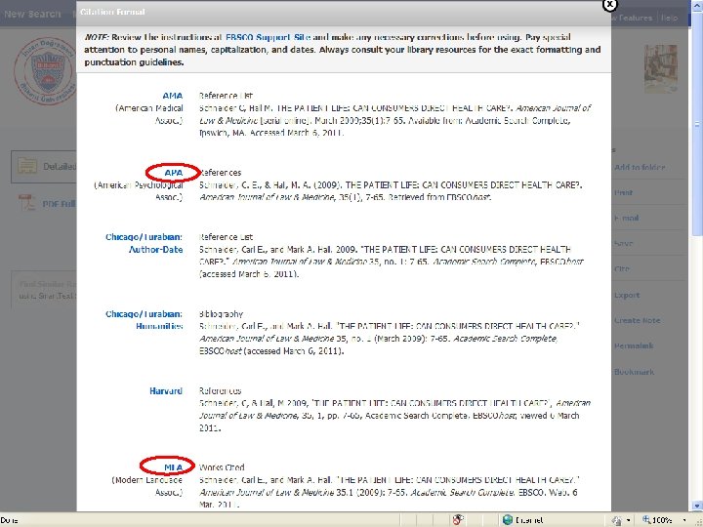Click the Internet zone globe icon
The width and height of the screenshot is (703, 527).
pyautogui.click(x=508, y=520)
